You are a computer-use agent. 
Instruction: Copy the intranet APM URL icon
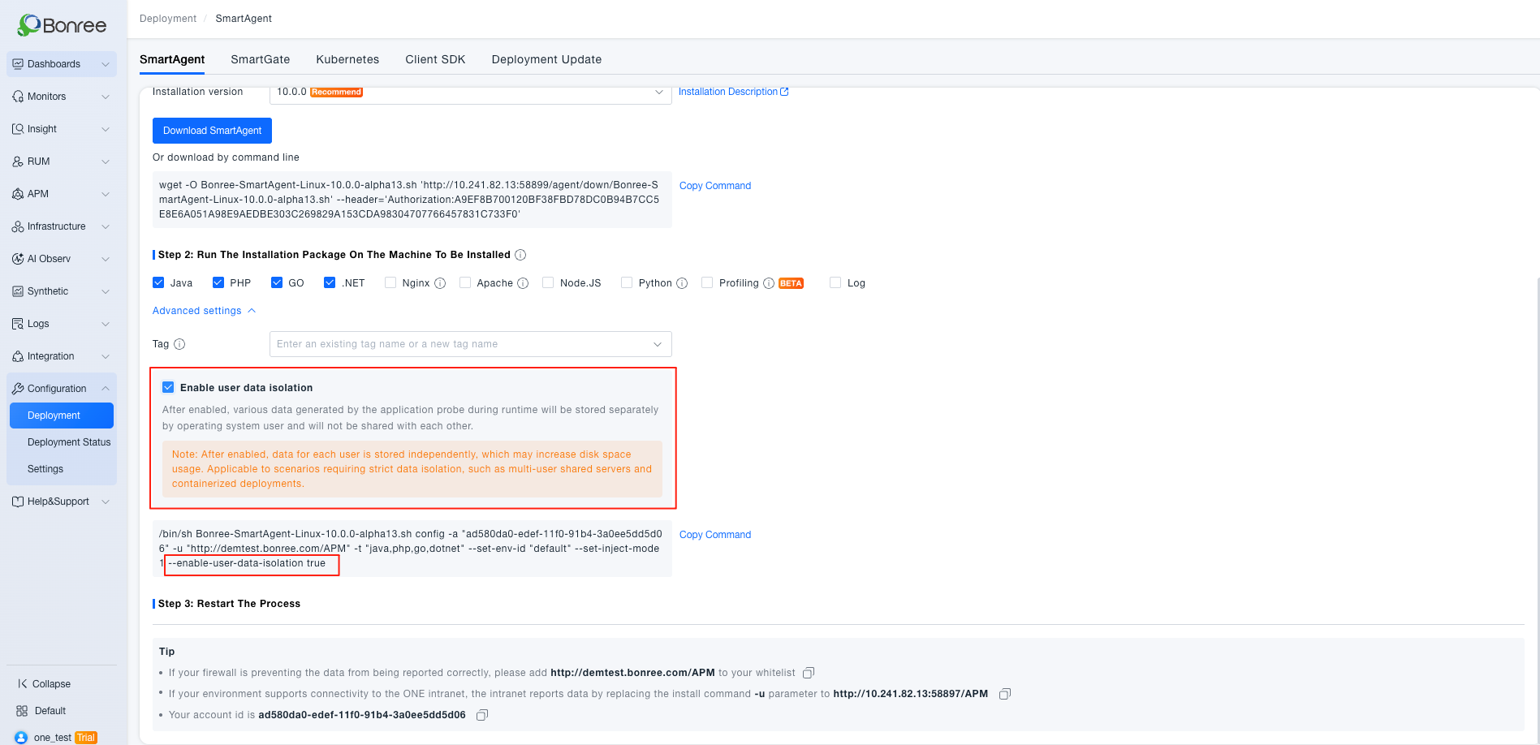1005,694
